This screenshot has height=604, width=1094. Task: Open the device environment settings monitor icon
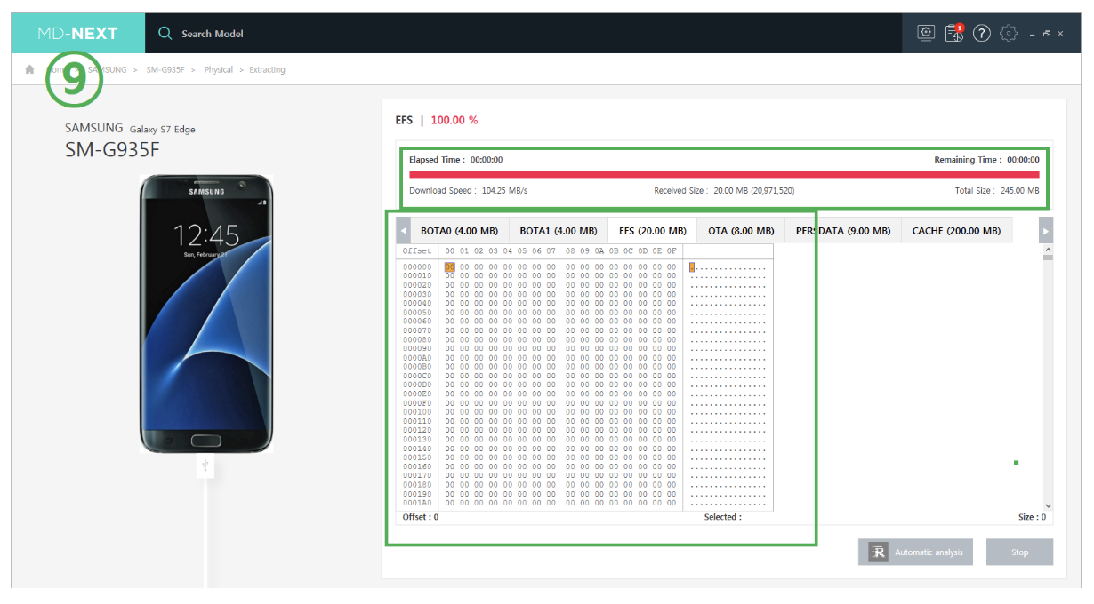tap(926, 33)
